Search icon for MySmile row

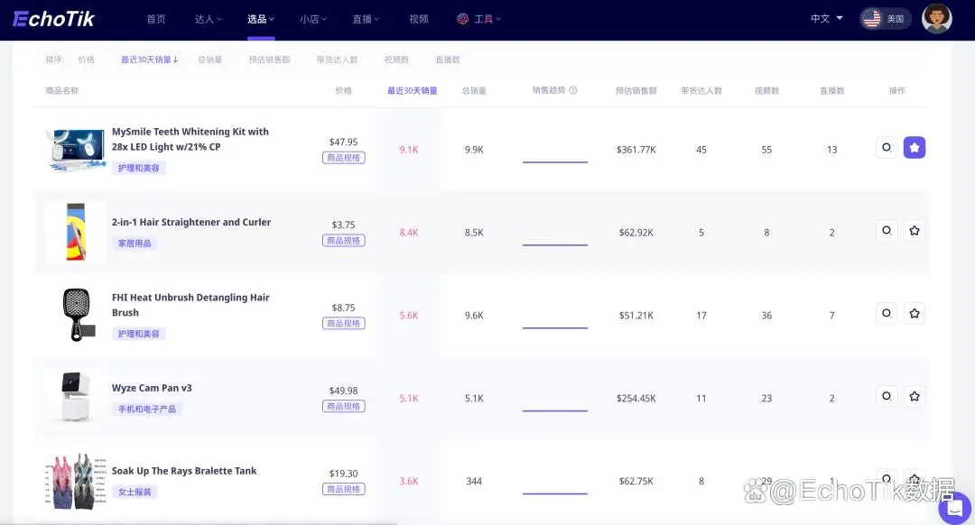pos(887,148)
